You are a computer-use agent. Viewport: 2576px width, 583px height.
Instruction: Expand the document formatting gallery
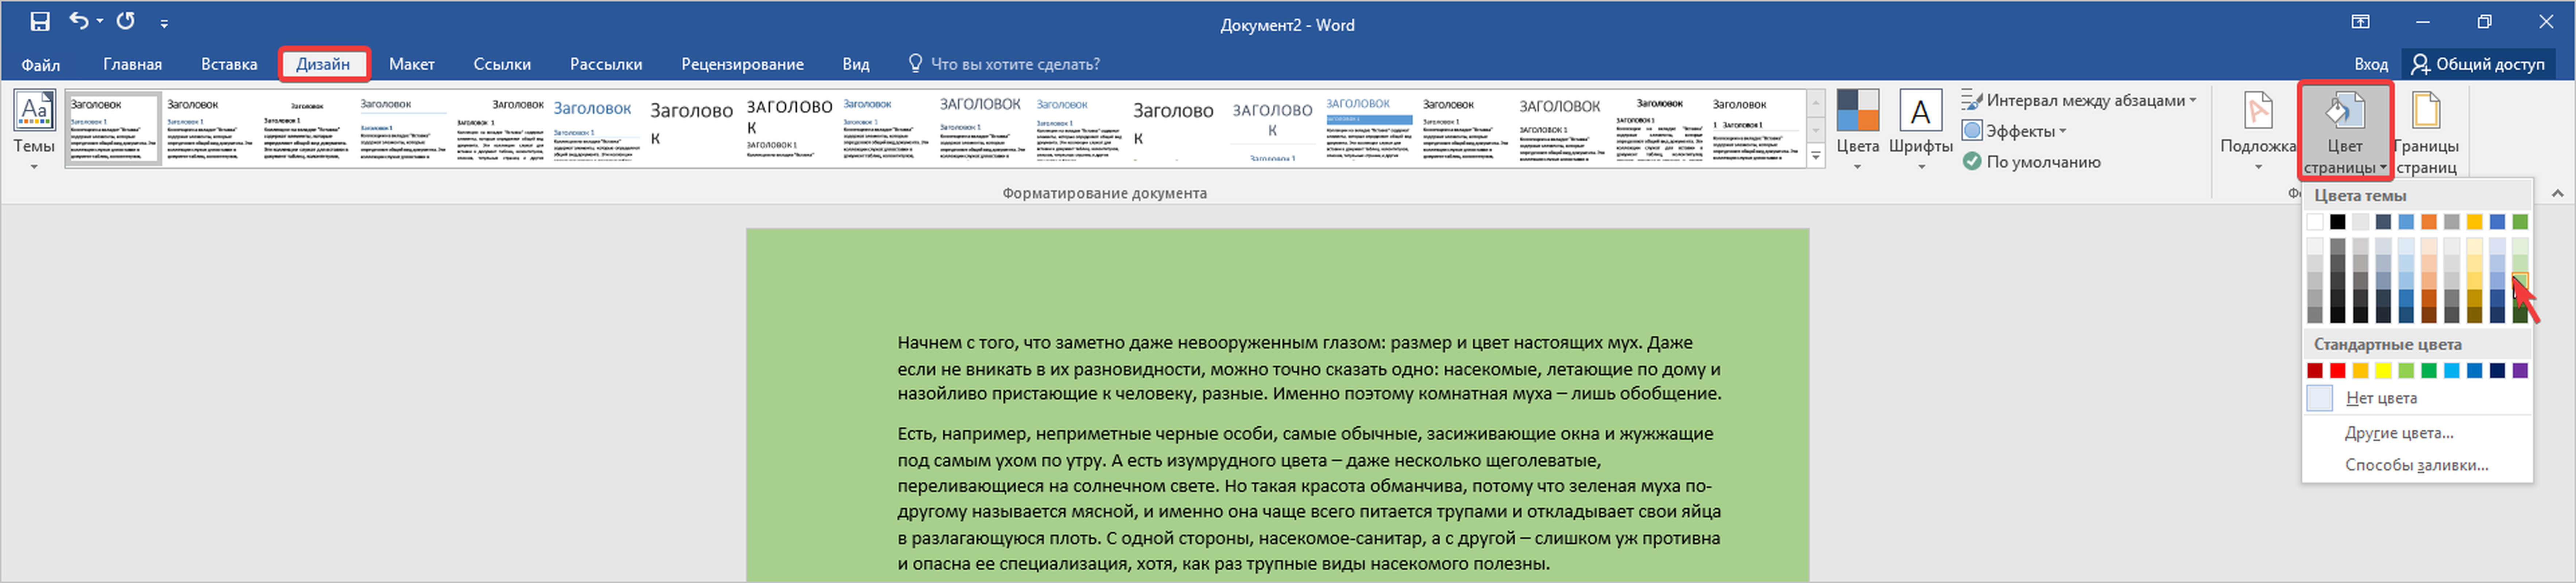(x=1816, y=156)
